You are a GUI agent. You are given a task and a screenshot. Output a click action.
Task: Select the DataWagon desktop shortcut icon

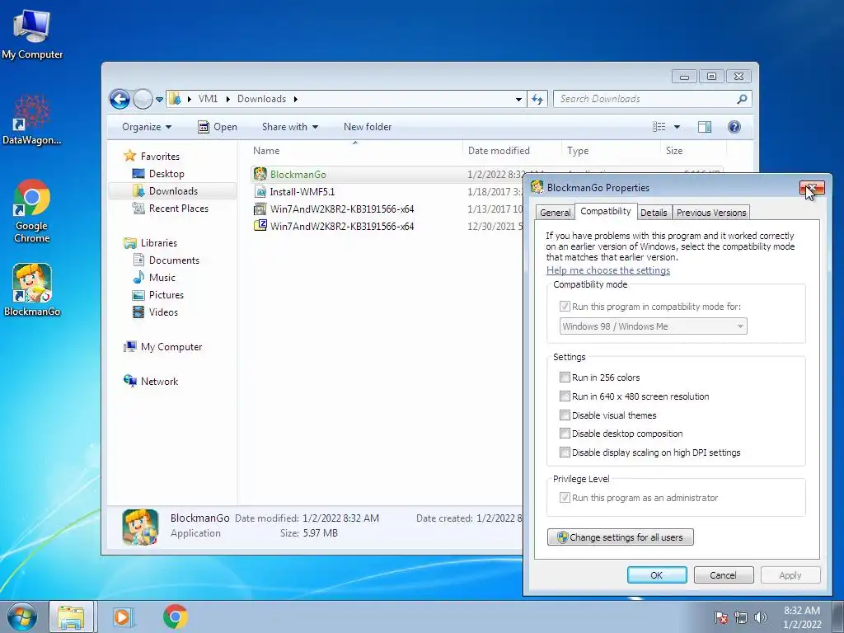(32, 120)
